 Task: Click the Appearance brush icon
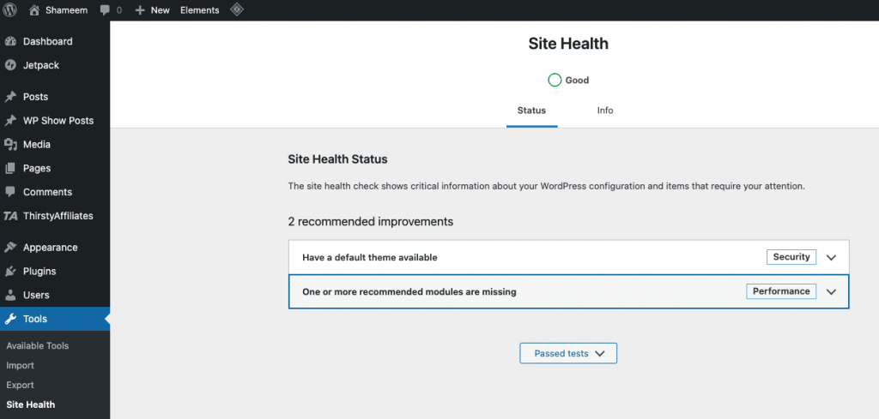tap(10, 248)
